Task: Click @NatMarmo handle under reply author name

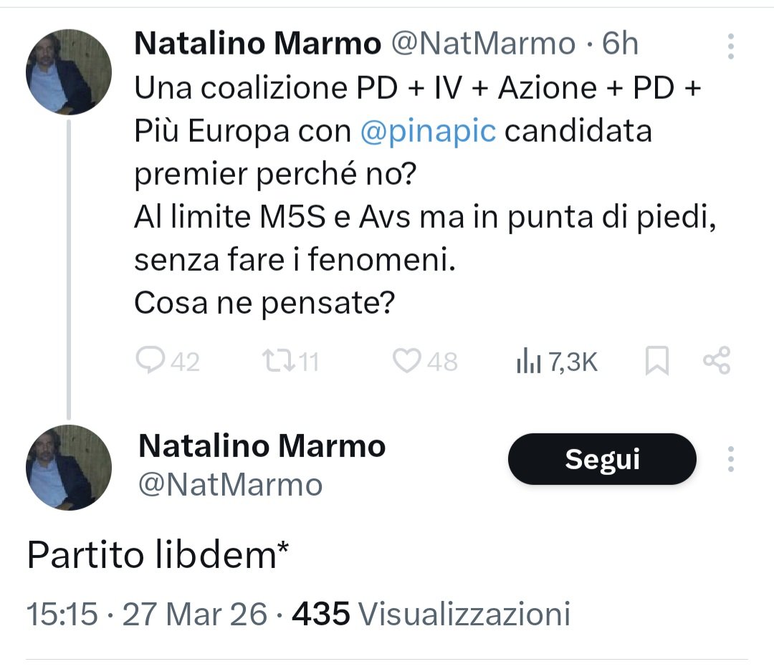Action: point(230,485)
